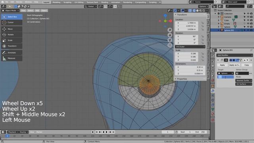Click the outliner filter funnel icon
This screenshot has width=254, height=143.
[x=250, y=6]
